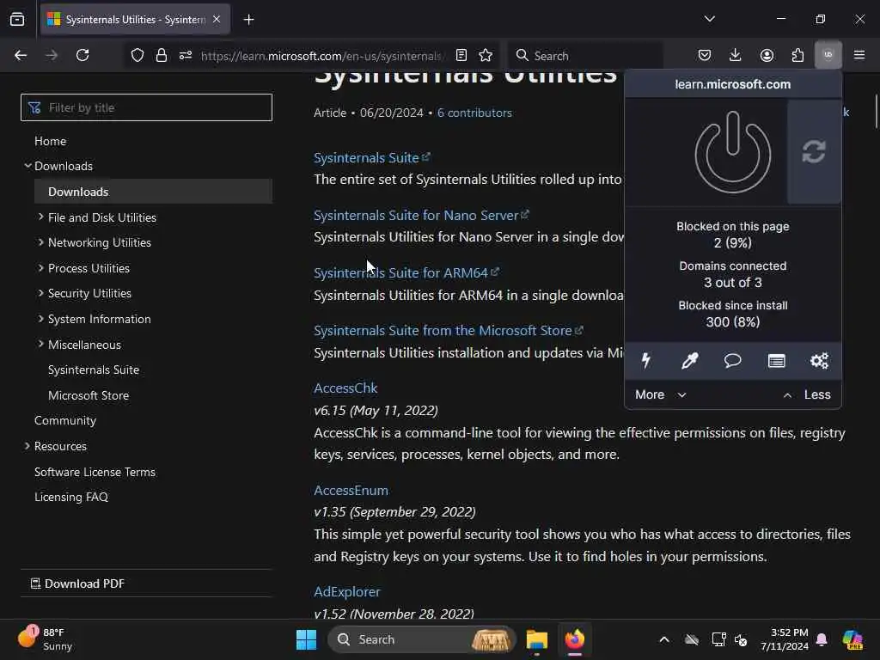Open the element picker eyedropper icon

(689, 360)
